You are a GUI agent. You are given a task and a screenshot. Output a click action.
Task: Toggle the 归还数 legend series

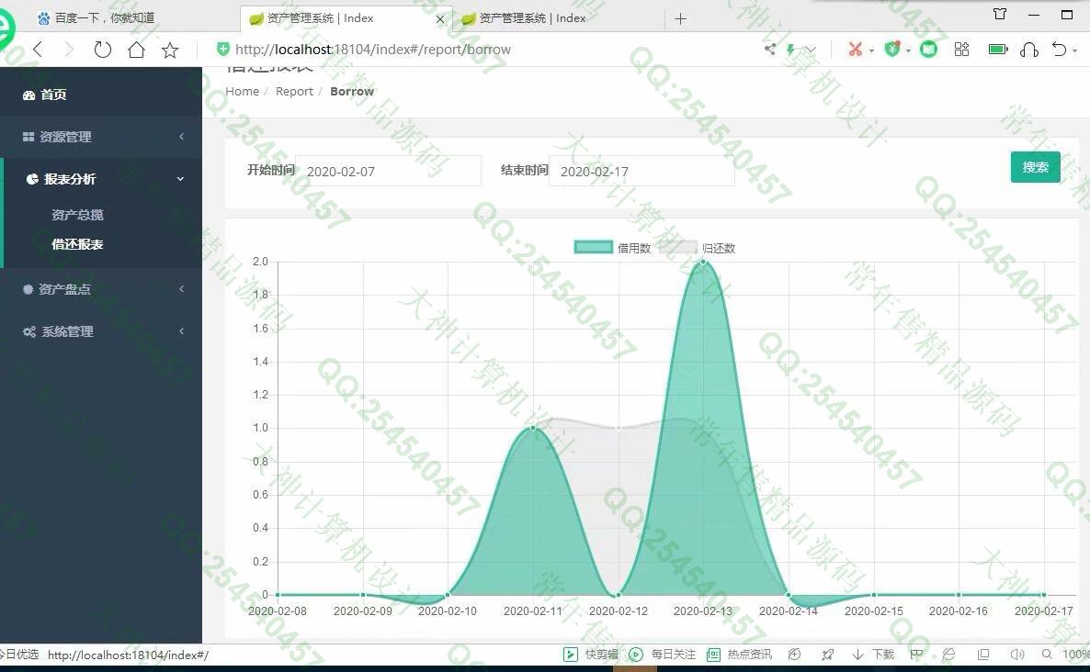[697, 248]
